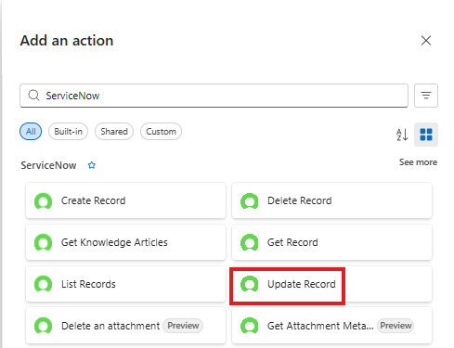Click the search magnifier icon
This screenshot has width=454, height=348.
(33, 96)
